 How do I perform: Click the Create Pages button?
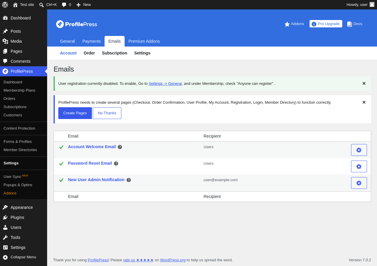75,113
